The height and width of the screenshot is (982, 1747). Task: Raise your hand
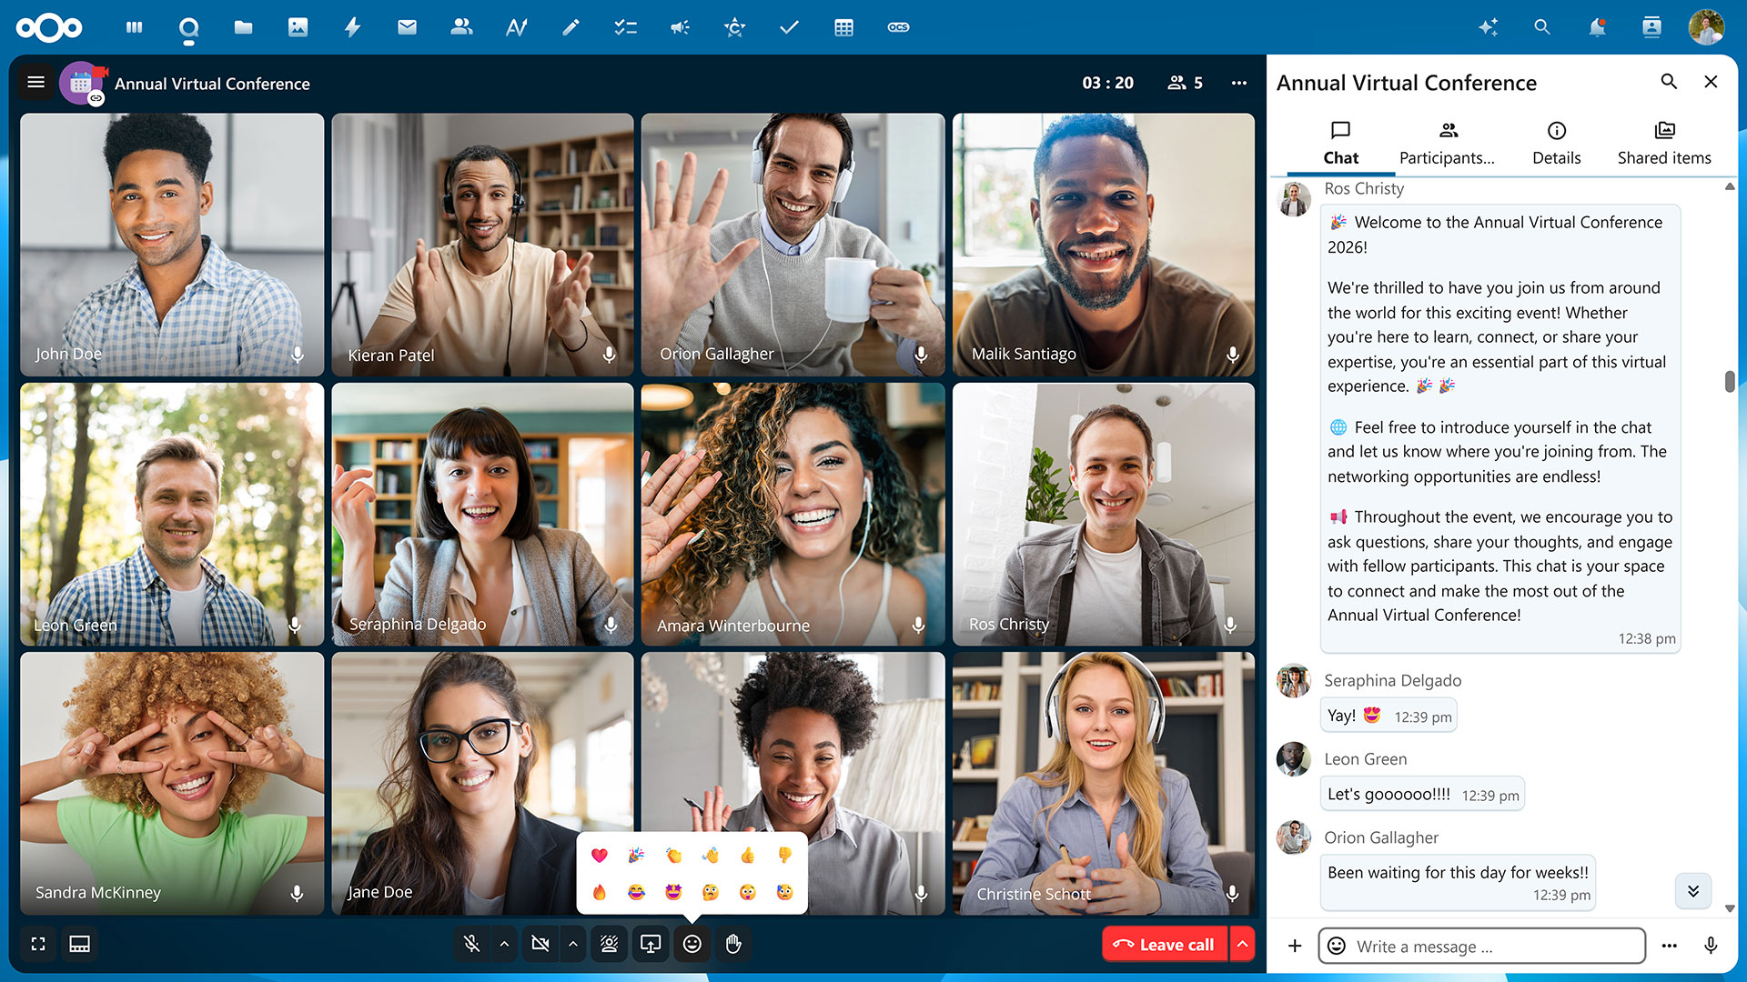(733, 944)
